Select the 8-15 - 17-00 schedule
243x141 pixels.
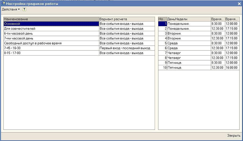tap(51, 53)
